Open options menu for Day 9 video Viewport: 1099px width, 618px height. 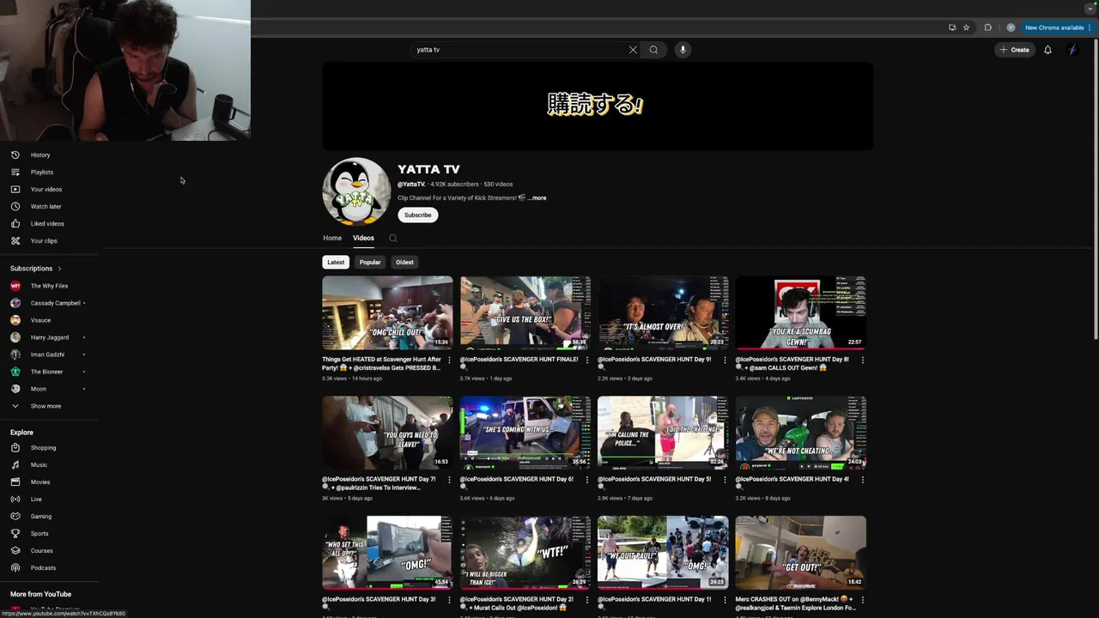[x=725, y=360]
